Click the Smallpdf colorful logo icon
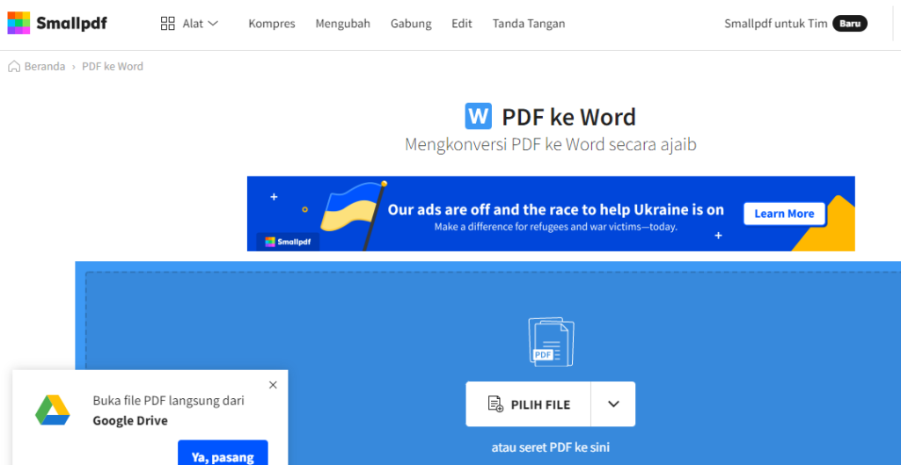This screenshot has height=465, width=901. tap(18, 23)
